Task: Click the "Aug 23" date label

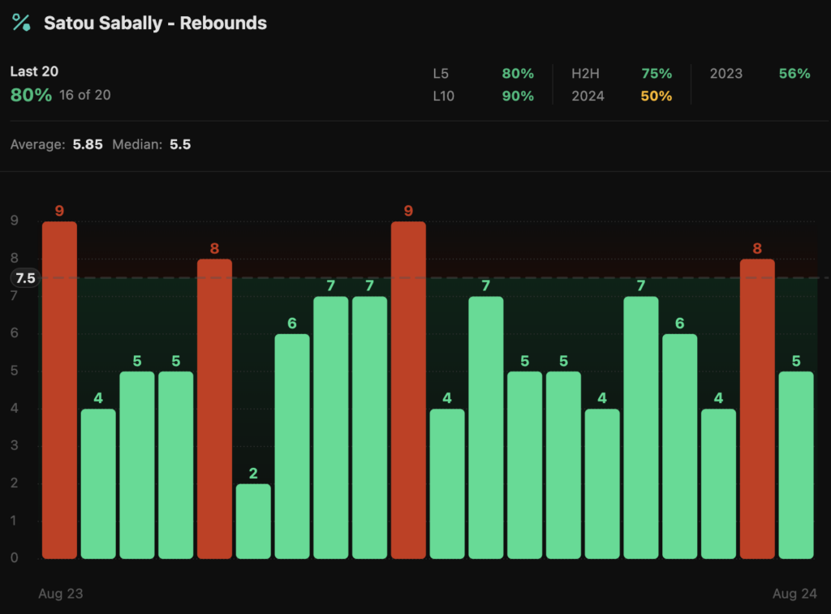Action: pyautogui.click(x=60, y=594)
